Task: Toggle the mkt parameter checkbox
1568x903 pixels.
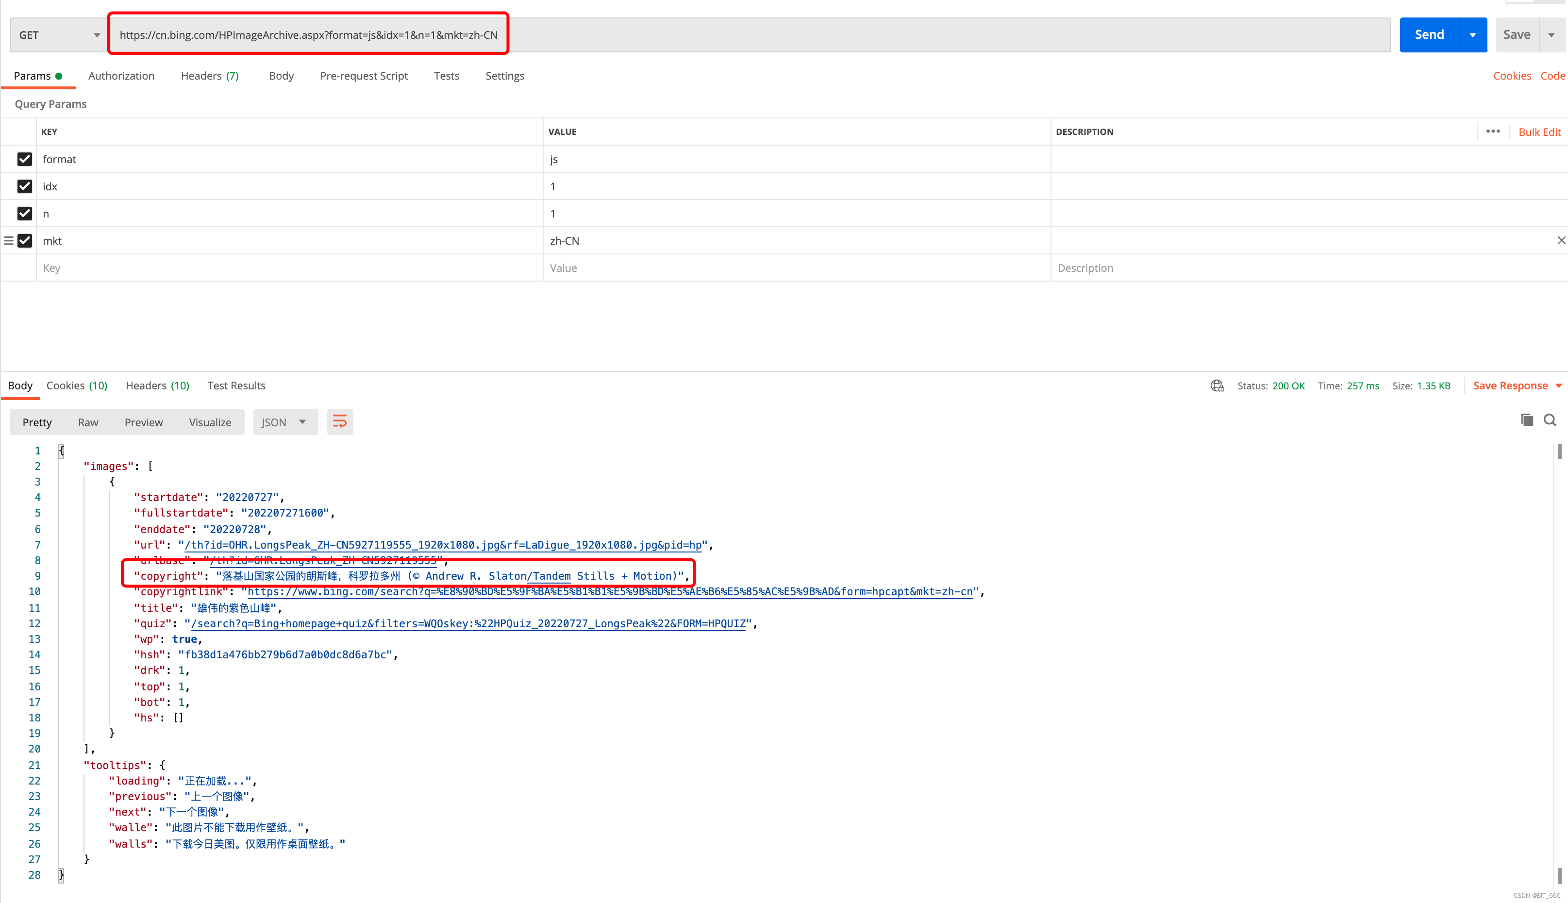Action: (24, 241)
